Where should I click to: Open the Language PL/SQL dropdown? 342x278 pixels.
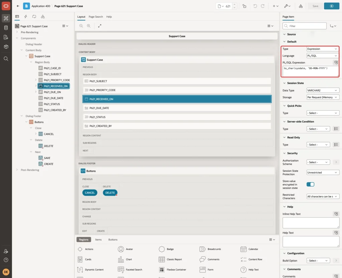323,56
